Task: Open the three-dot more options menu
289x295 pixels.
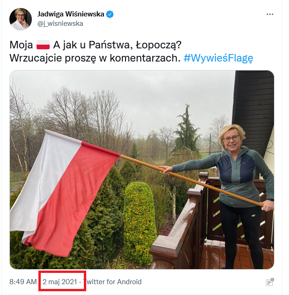Action: 270,14
